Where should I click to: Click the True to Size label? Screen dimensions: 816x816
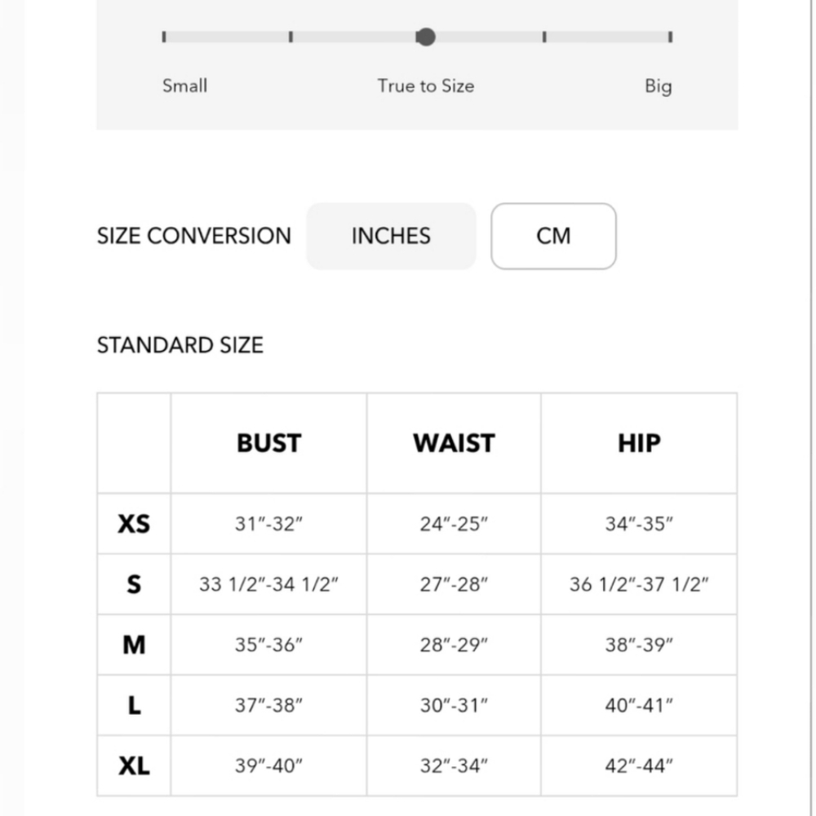[x=426, y=86]
